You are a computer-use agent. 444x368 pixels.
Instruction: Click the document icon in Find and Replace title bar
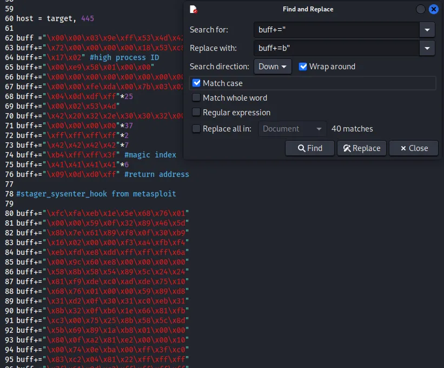point(194,9)
